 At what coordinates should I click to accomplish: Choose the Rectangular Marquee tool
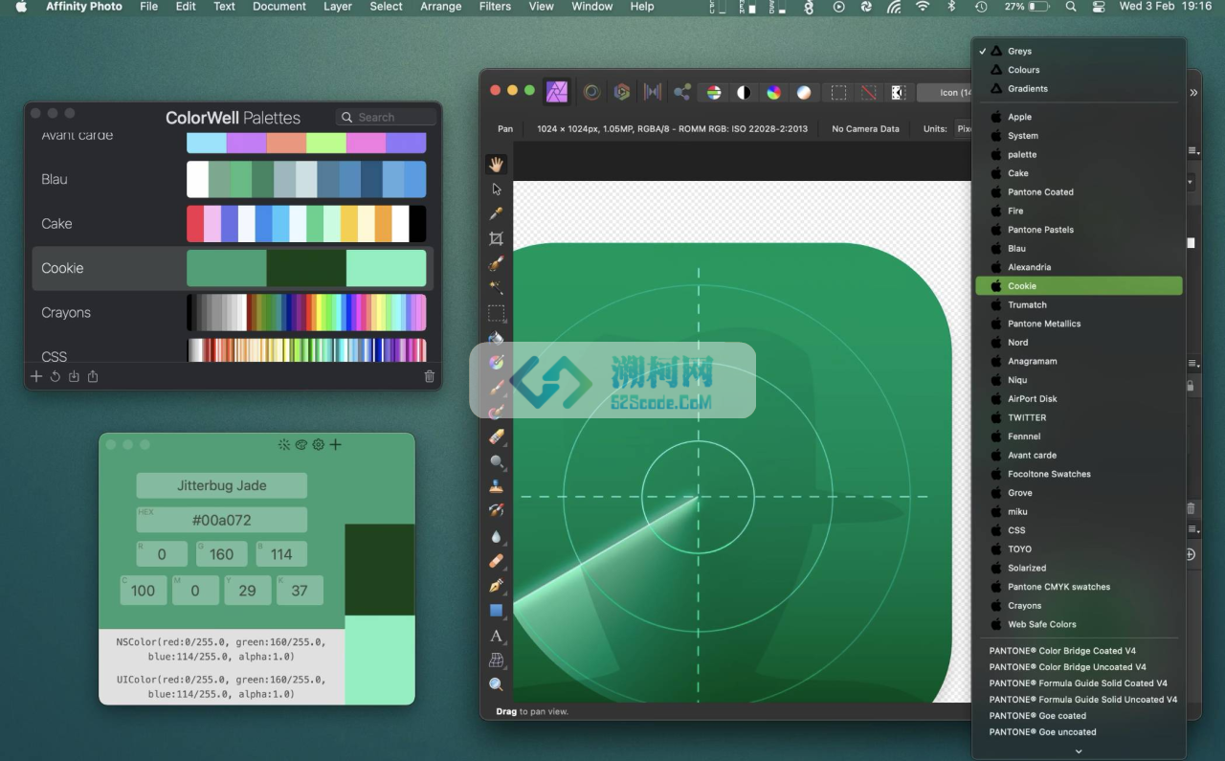[x=496, y=313]
